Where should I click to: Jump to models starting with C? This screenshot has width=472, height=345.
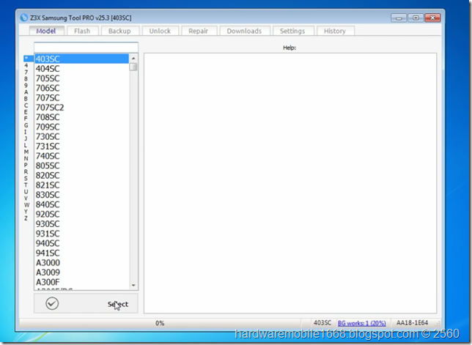coord(26,105)
